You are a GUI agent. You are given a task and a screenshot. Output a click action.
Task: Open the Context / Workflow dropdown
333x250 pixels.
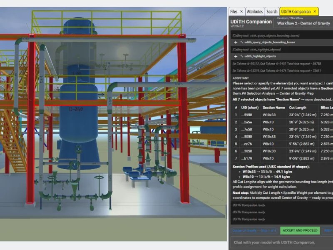[x=304, y=23]
